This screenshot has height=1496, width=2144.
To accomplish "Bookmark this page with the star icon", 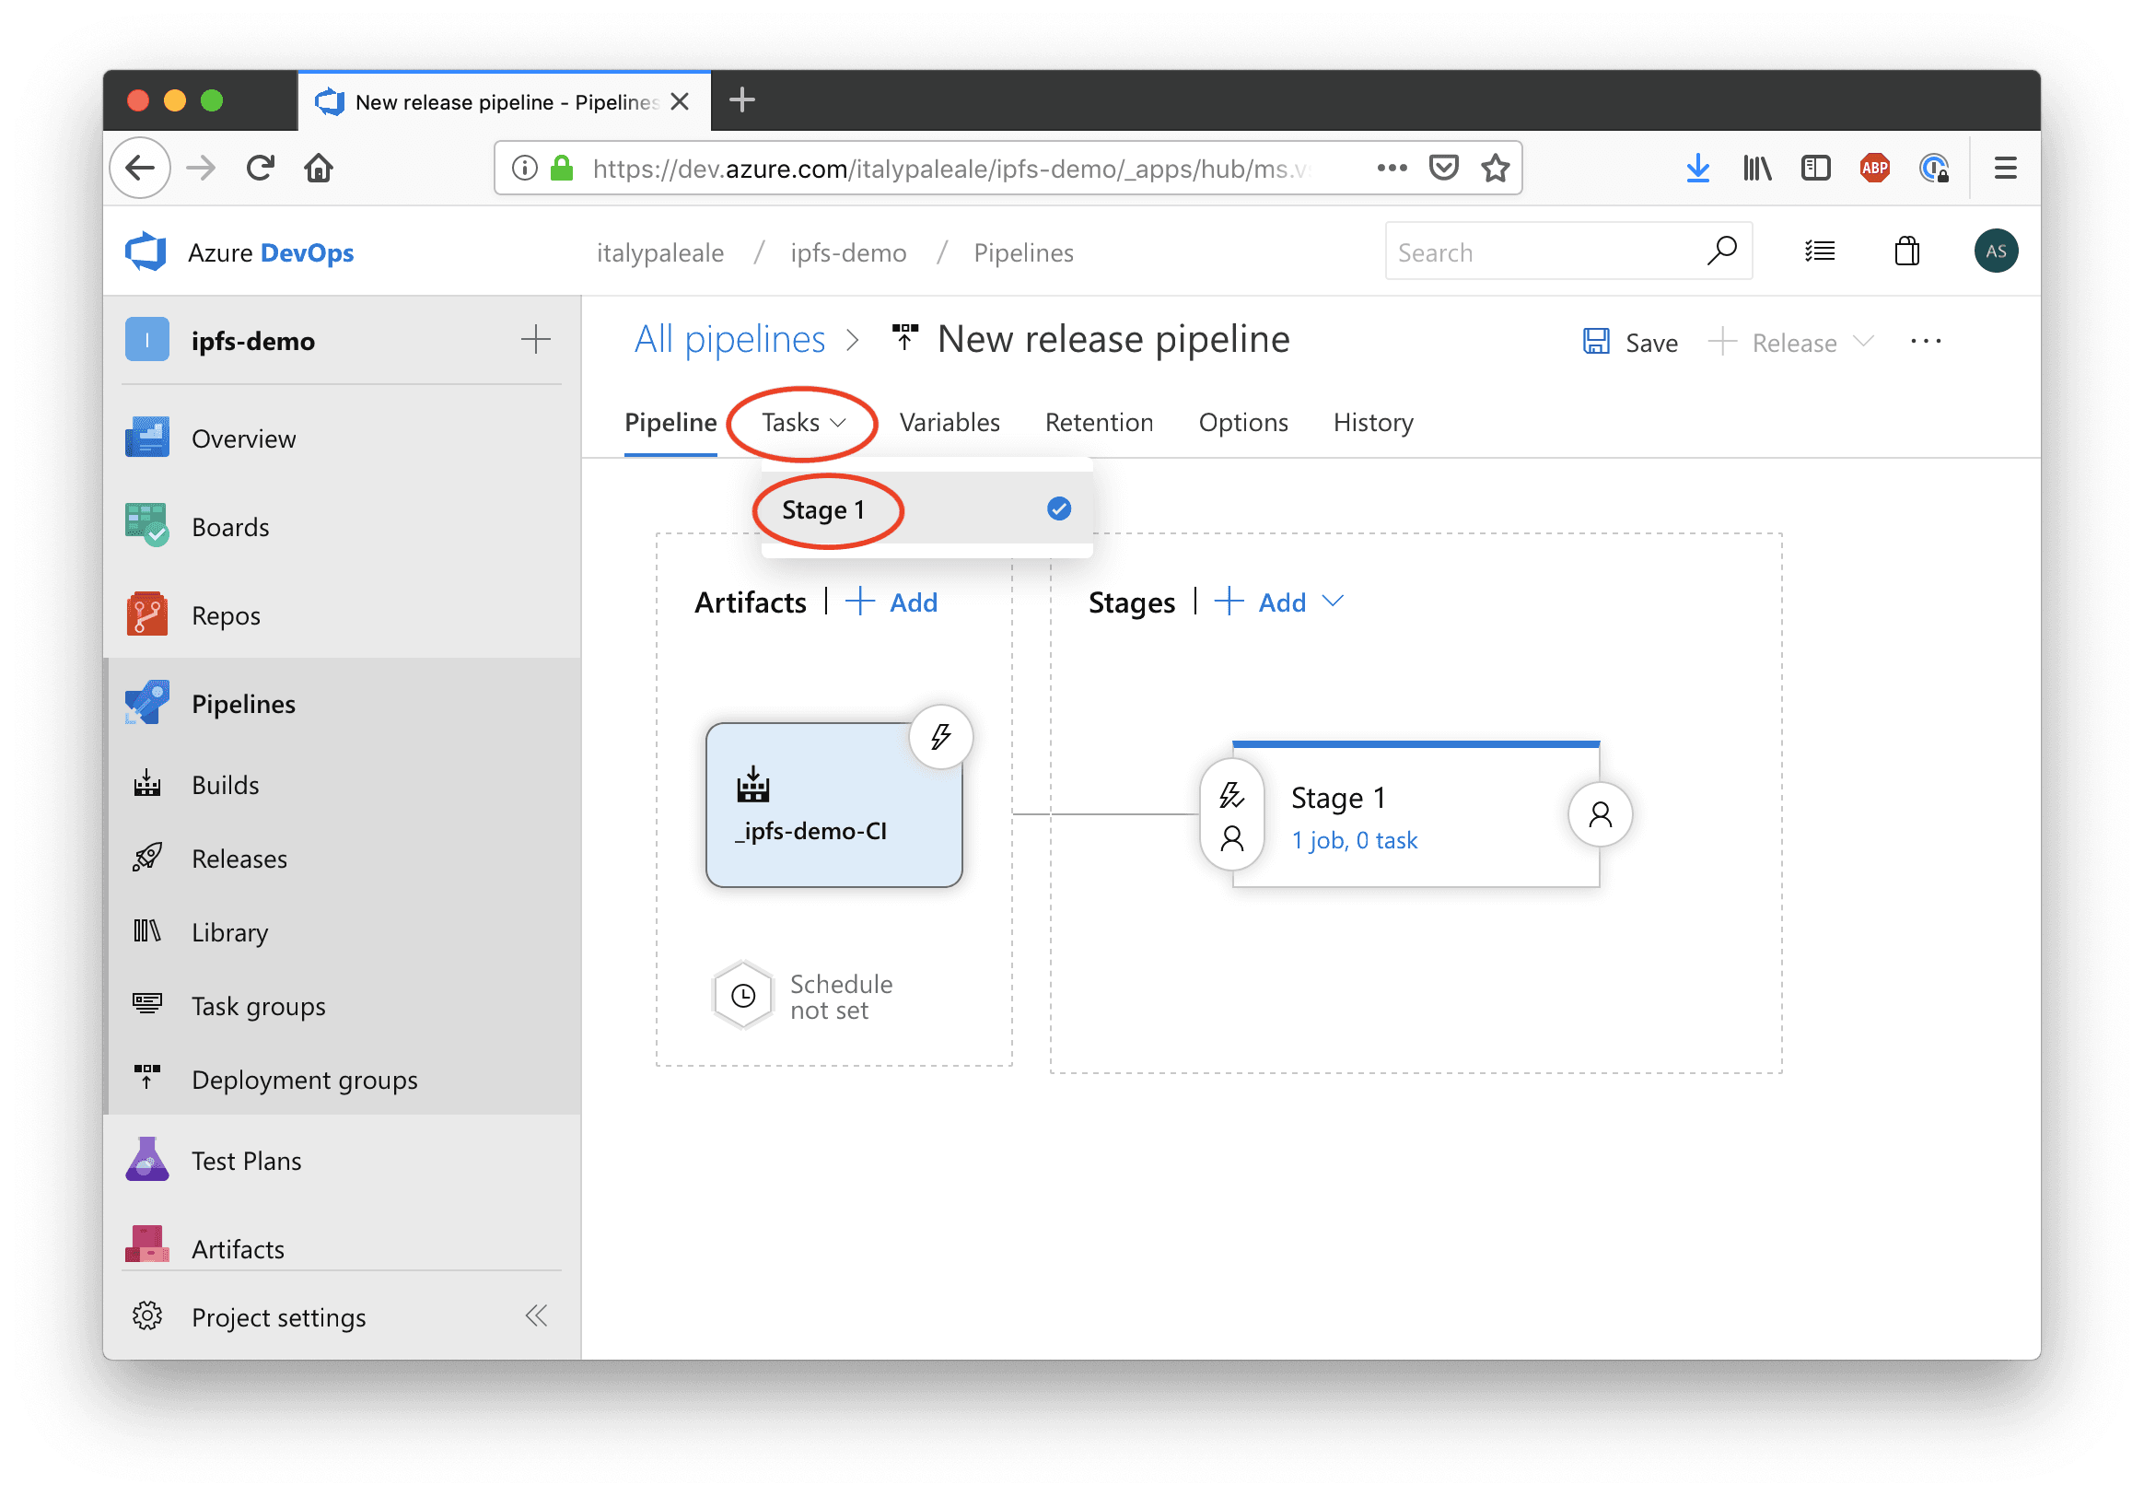I will [1496, 169].
